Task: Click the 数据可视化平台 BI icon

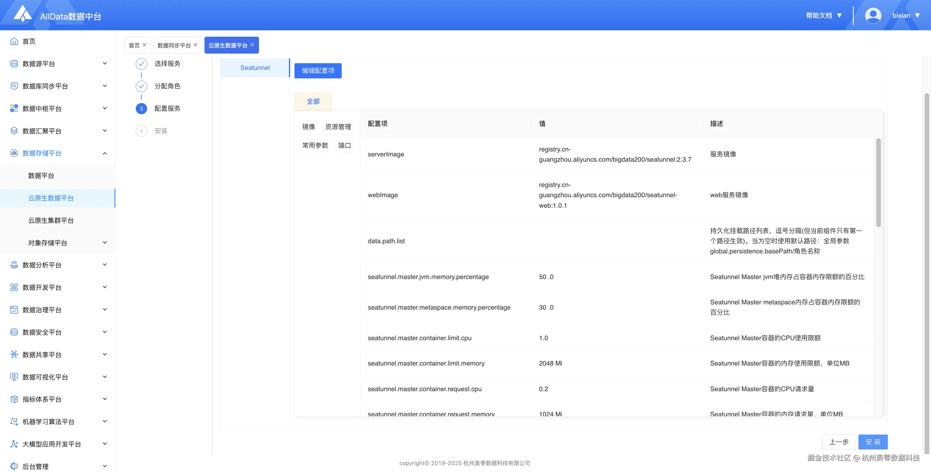Action: pyautogui.click(x=14, y=377)
